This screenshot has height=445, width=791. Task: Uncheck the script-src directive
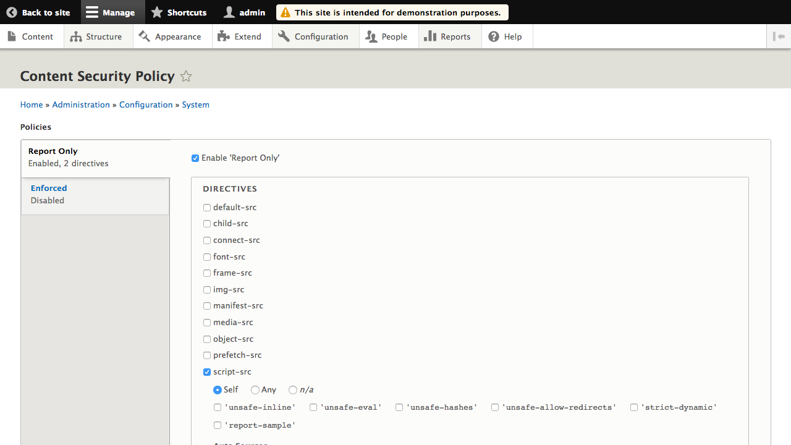(207, 372)
